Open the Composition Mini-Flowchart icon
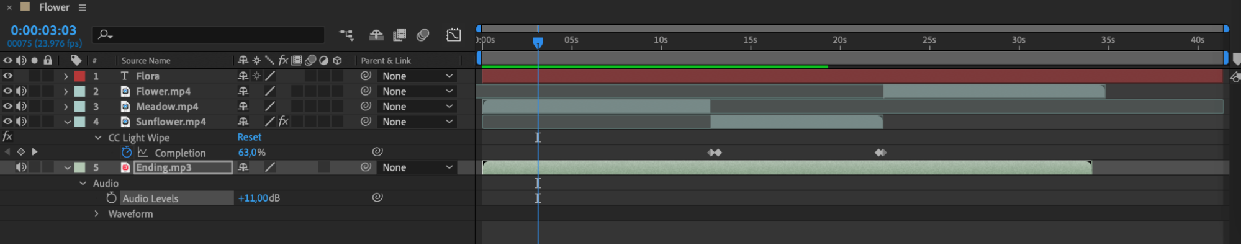Viewport: 1241px width, 245px height. (346, 35)
